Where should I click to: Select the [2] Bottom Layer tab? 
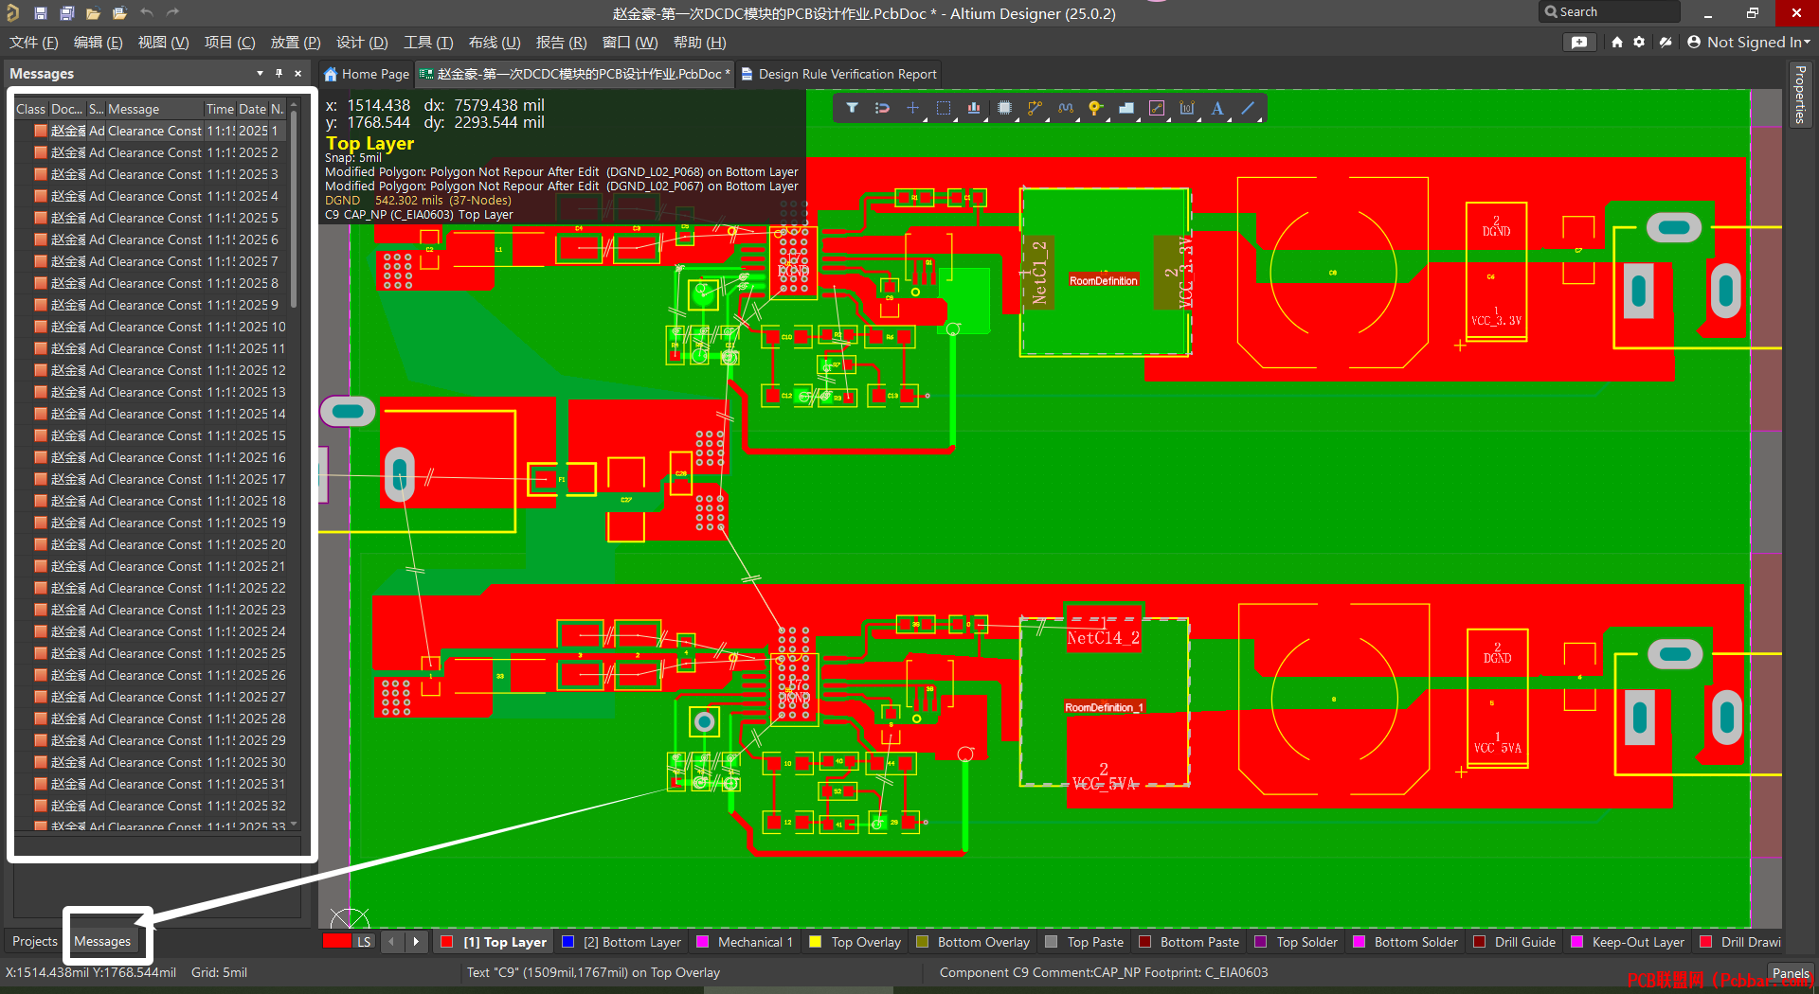pos(621,942)
